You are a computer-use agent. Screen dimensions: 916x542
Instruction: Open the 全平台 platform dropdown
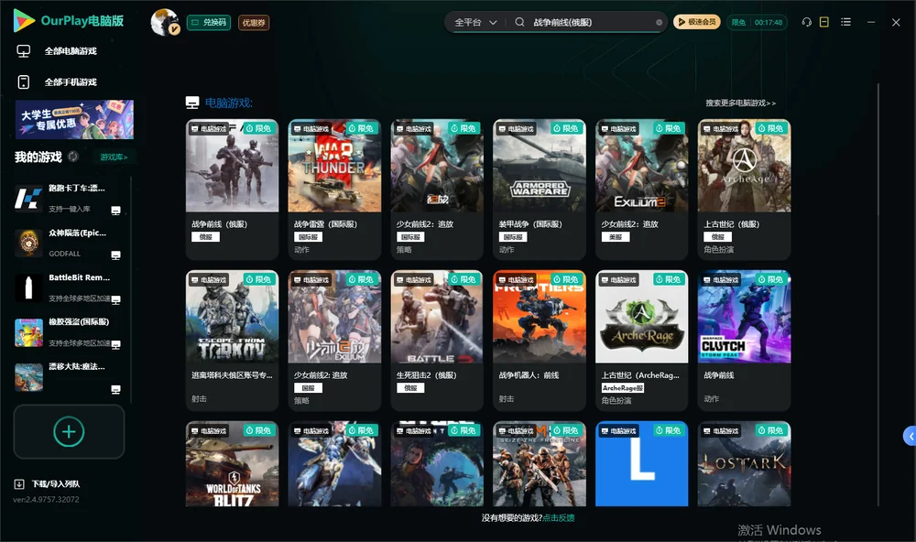tap(475, 22)
